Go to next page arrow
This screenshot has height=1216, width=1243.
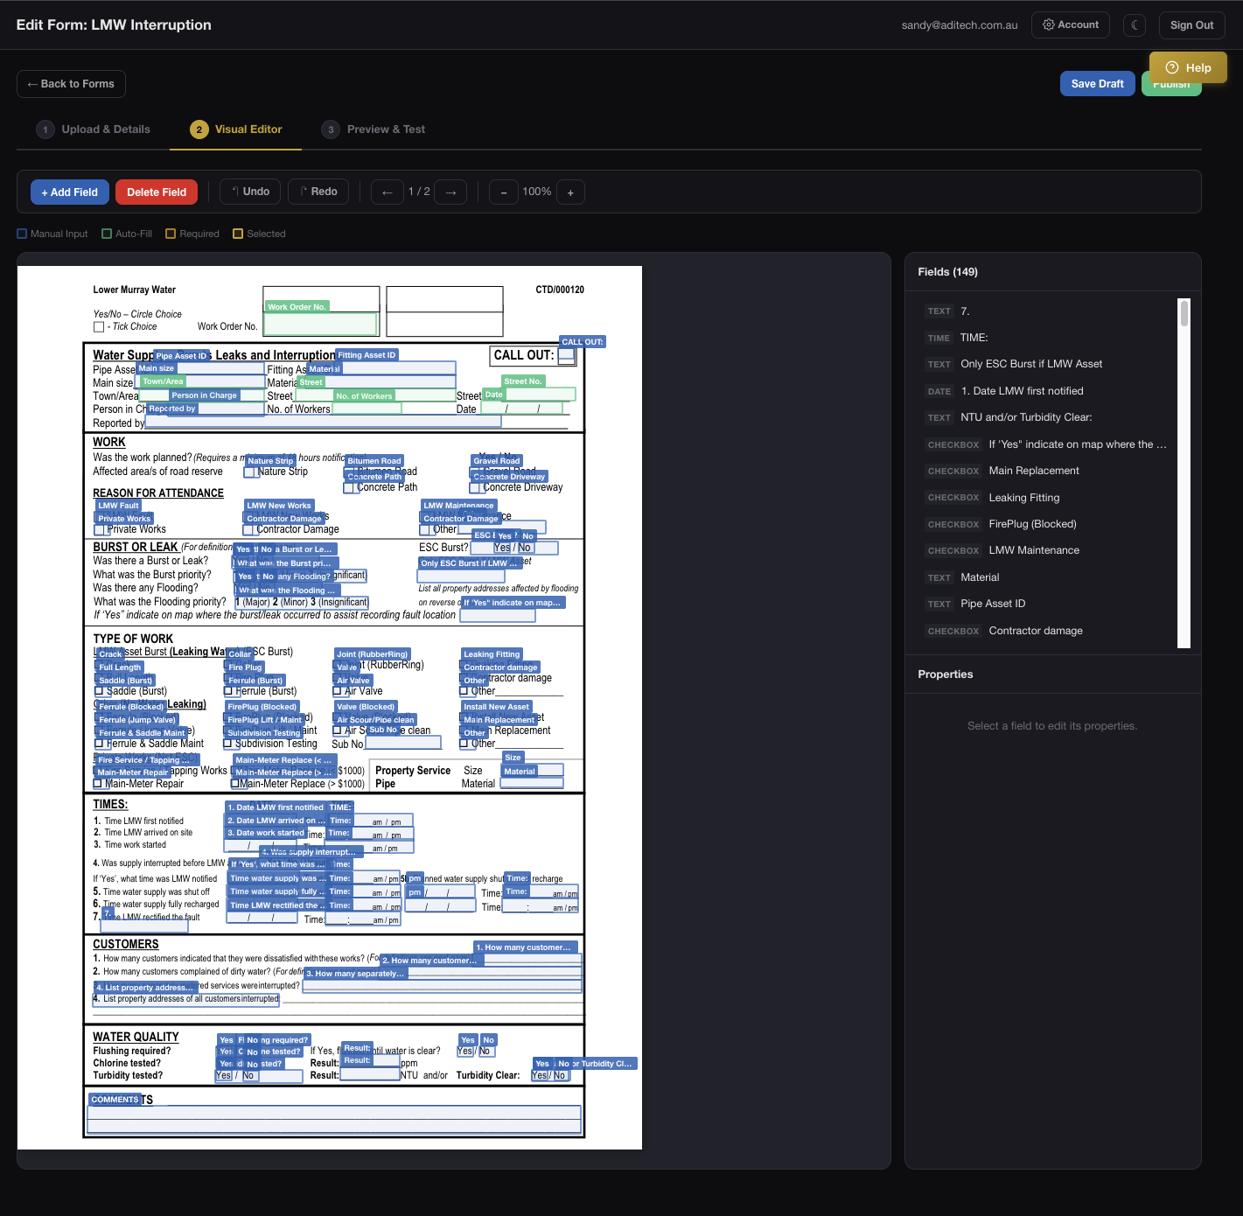[450, 192]
